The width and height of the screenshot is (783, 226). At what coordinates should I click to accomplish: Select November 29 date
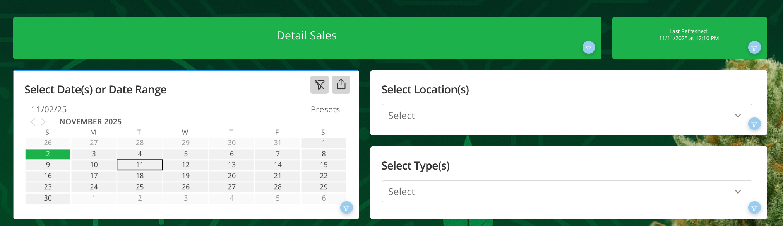(324, 187)
